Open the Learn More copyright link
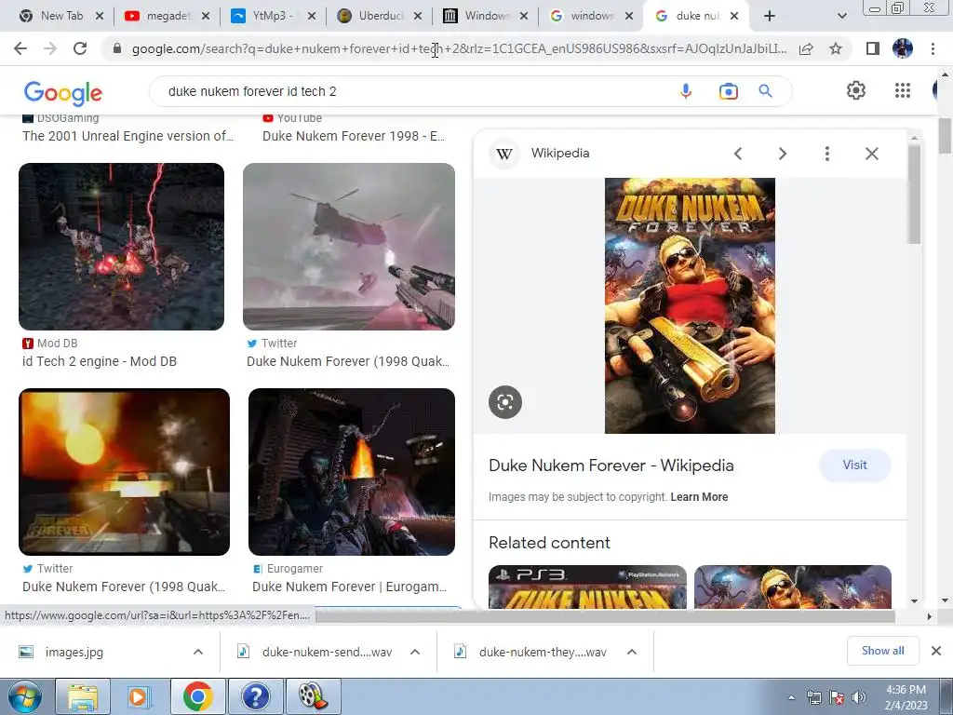The width and height of the screenshot is (953, 715). (x=699, y=497)
